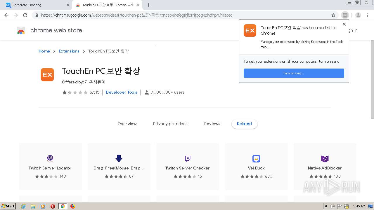374x210 pixels.
Task: Open the Chrome three-dot menu
Action: [x=368, y=15]
